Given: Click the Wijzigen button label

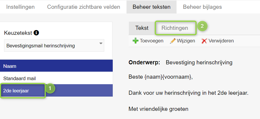Looking at the screenshot, I should tap(186, 41).
